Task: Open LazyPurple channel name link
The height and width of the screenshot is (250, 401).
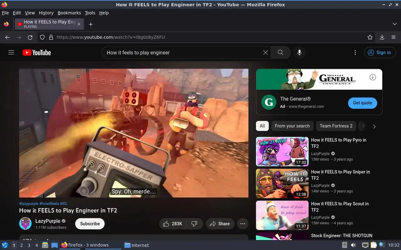Action: click(x=48, y=221)
